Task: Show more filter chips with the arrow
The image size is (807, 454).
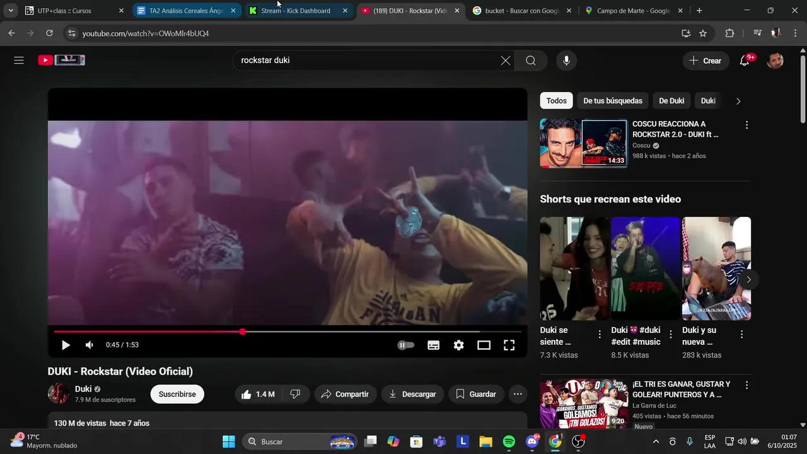Action: pyautogui.click(x=738, y=101)
